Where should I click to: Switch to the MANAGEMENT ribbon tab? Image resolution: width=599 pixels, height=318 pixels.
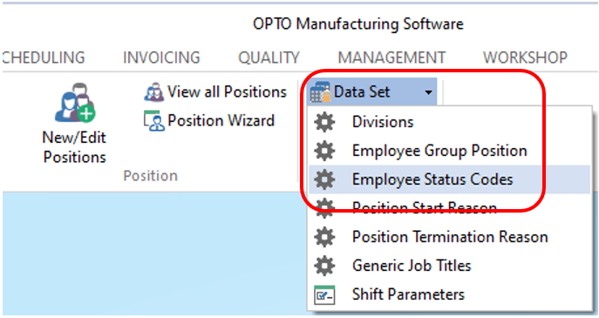[391, 58]
